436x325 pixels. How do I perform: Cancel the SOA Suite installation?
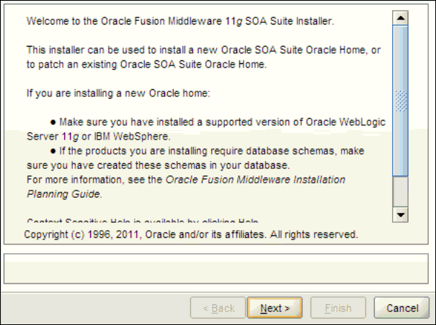click(396, 308)
